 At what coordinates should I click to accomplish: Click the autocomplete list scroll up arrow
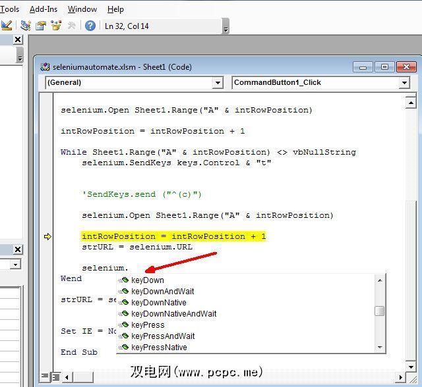pyautogui.click(x=380, y=280)
